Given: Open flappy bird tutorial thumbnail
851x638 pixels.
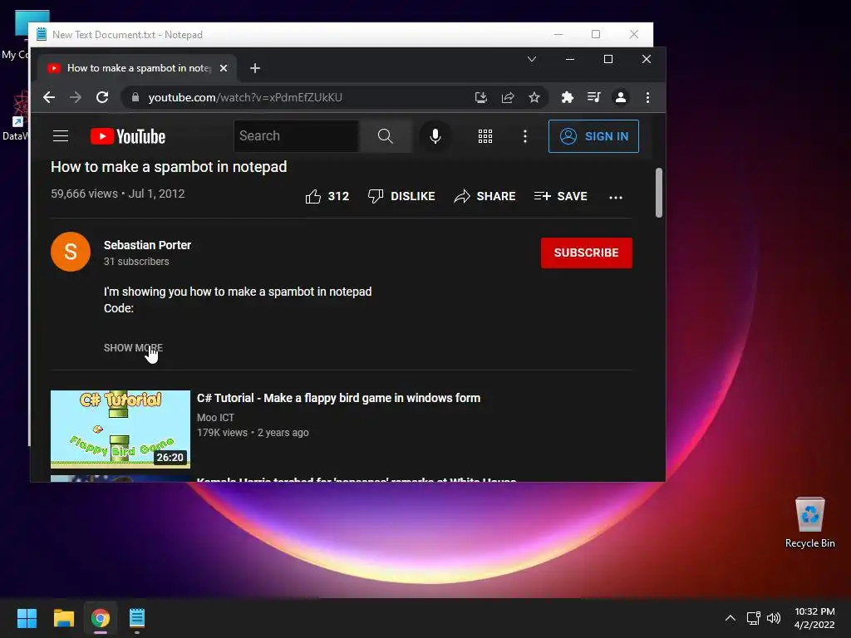Looking at the screenshot, I should click(121, 429).
